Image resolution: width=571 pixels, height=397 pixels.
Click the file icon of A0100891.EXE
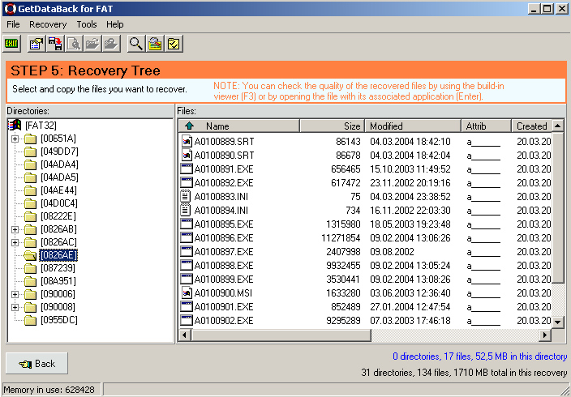(x=187, y=169)
